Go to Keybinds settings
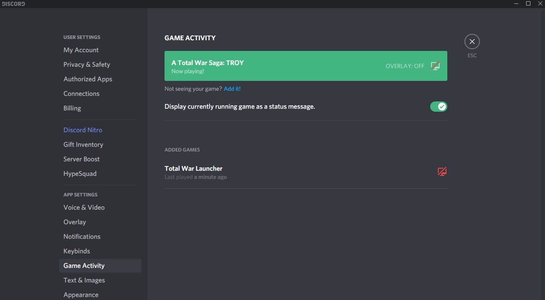This screenshot has height=300, width=545. tap(77, 251)
